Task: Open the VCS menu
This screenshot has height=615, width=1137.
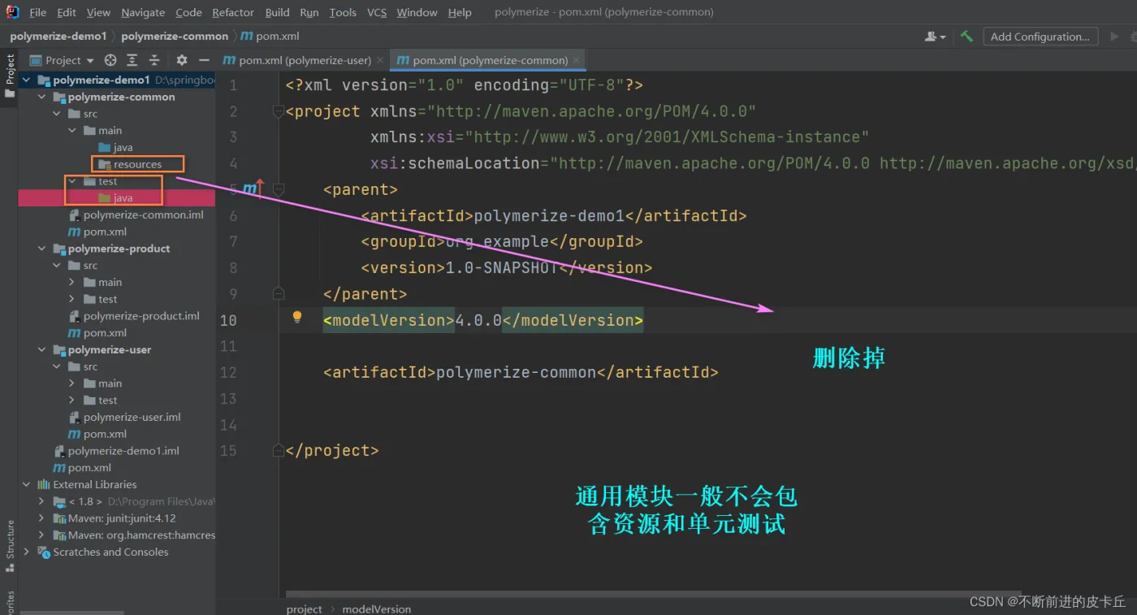Action: pos(376,12)
